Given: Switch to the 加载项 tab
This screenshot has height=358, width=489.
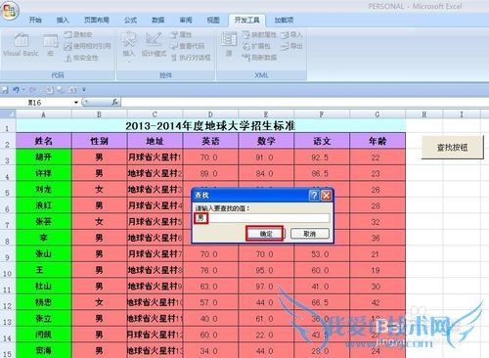Looking at the screenshot, I should pos(284,21).
